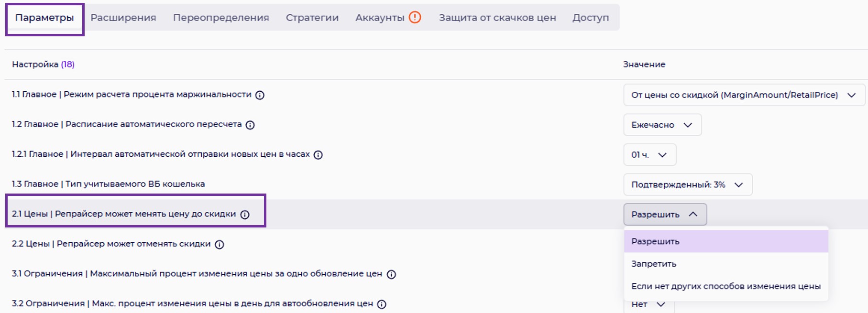868x313 pixels.
Task: Click info icon for price sending interval setting
Action: pos(318,155)
